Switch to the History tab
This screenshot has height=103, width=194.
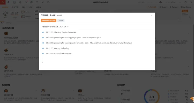click(9, 23)
